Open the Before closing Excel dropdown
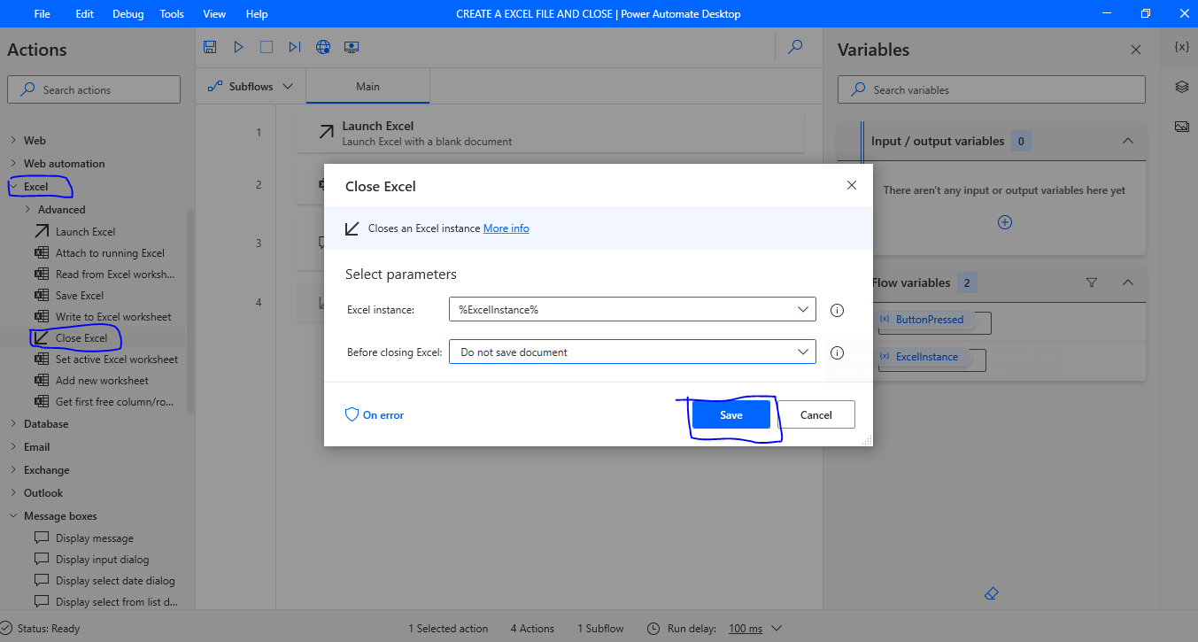This screenshot has width=1198, height=642. pos(803,352)
